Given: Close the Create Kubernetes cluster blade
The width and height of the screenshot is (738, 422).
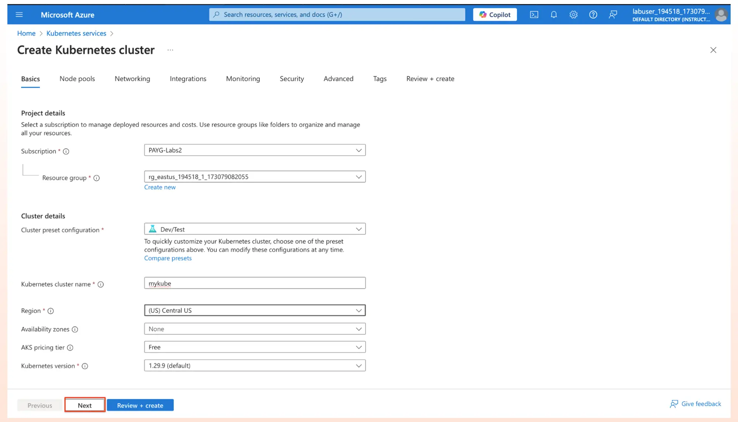Looking at the screenshot, I should click(x=713, y=50).
